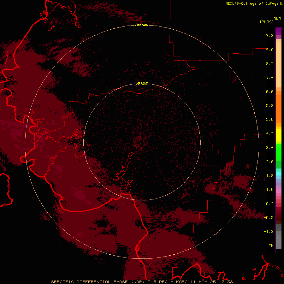The height and width of the screenshot is (284, 284).
Task: Click the 50 NMI range ring label
Action: 142,83
